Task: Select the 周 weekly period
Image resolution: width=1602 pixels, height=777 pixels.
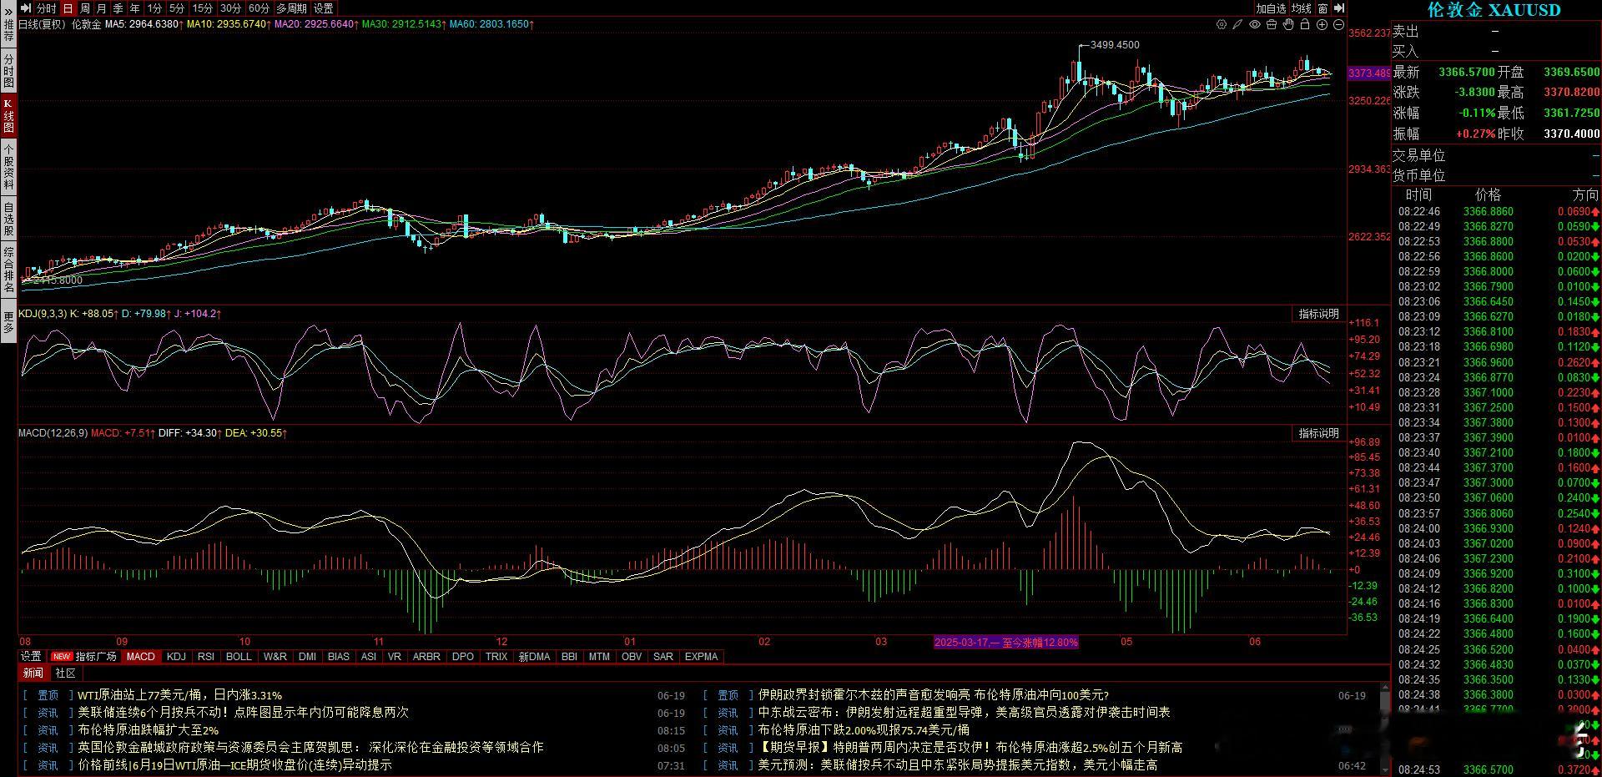Action: (85, 8)
